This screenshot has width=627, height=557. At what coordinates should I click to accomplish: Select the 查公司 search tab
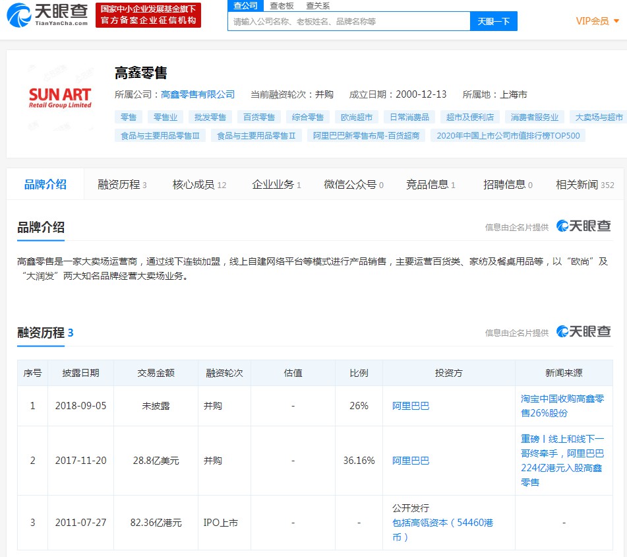tap(245, 5)
